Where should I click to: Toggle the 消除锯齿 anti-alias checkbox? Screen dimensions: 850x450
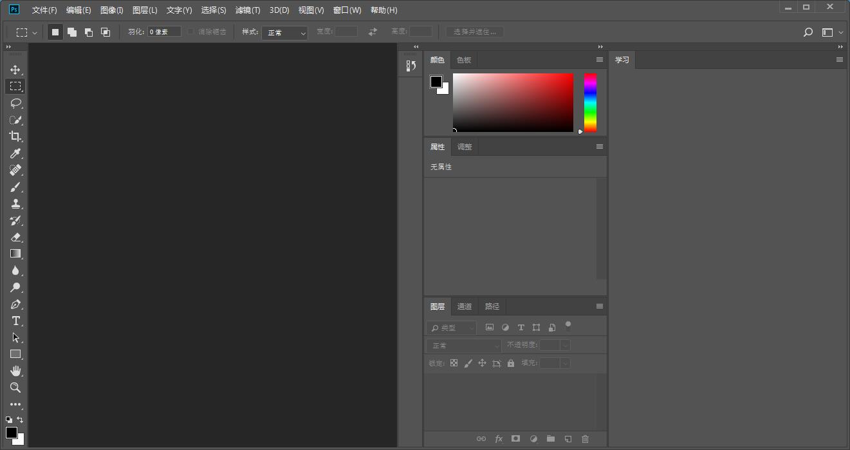pos(190,32)
